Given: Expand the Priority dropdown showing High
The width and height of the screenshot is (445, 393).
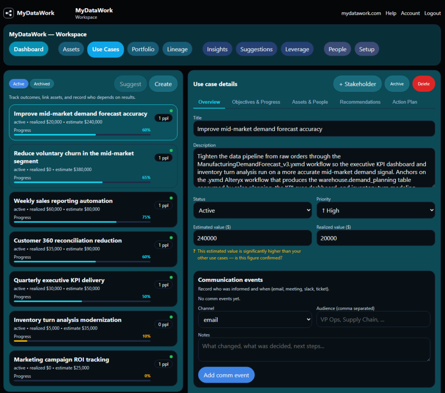Looking at the screenshot, I should (x=376, y=210).
